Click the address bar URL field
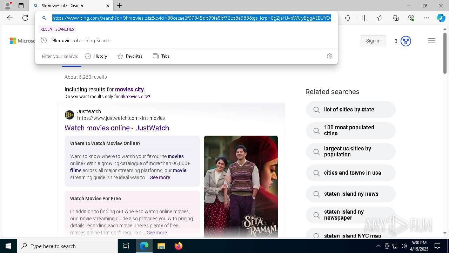 tap(192, 18)
